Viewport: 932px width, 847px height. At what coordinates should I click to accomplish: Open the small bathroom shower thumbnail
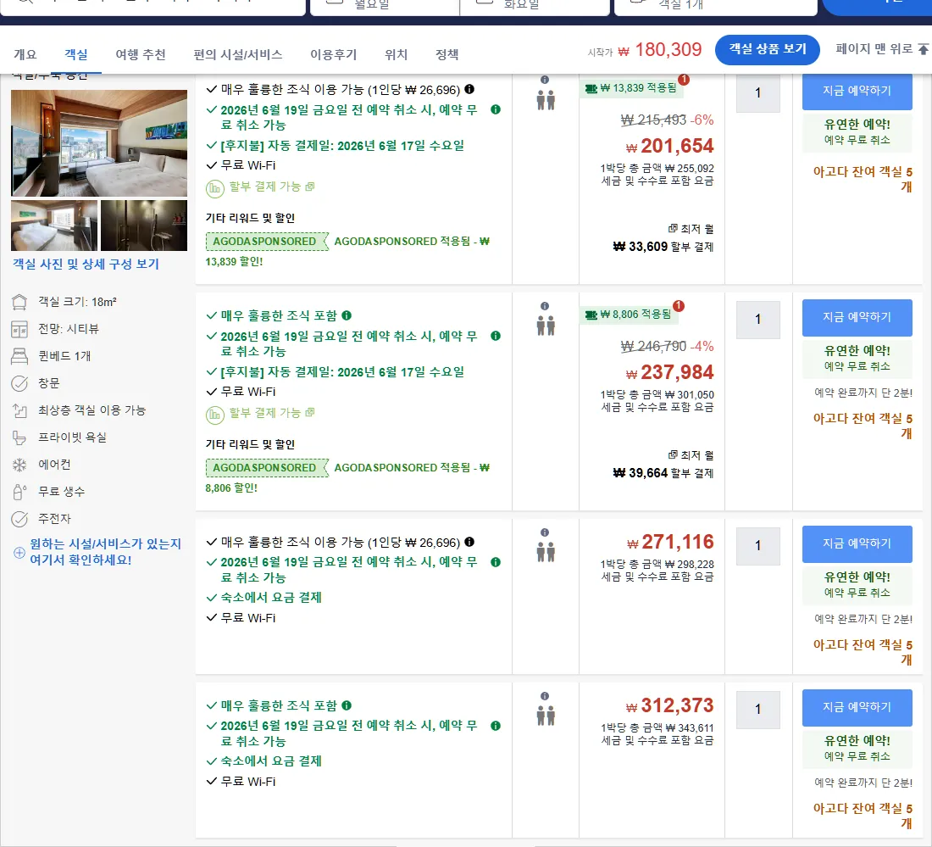[144, 226]
